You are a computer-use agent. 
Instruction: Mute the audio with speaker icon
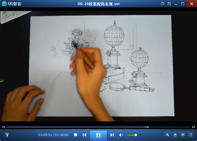coord(121,135)
